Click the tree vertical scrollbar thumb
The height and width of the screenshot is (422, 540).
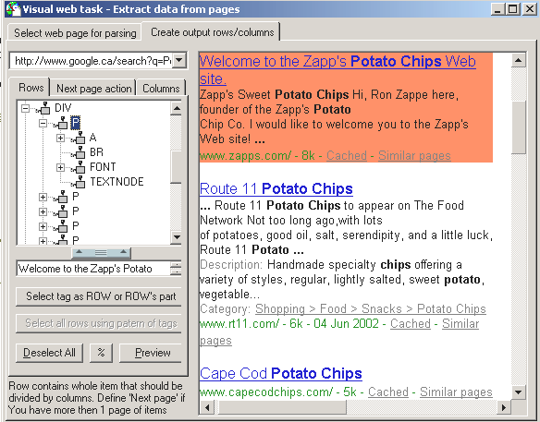click(x=177, y=167)
